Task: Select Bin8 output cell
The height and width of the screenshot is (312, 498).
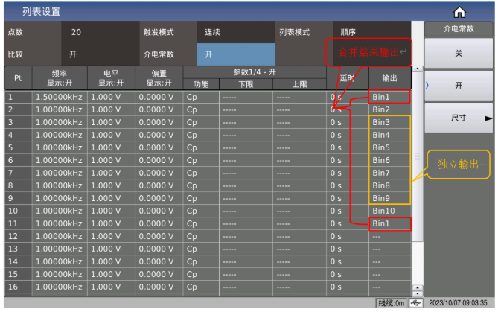Action: point(390,185)
